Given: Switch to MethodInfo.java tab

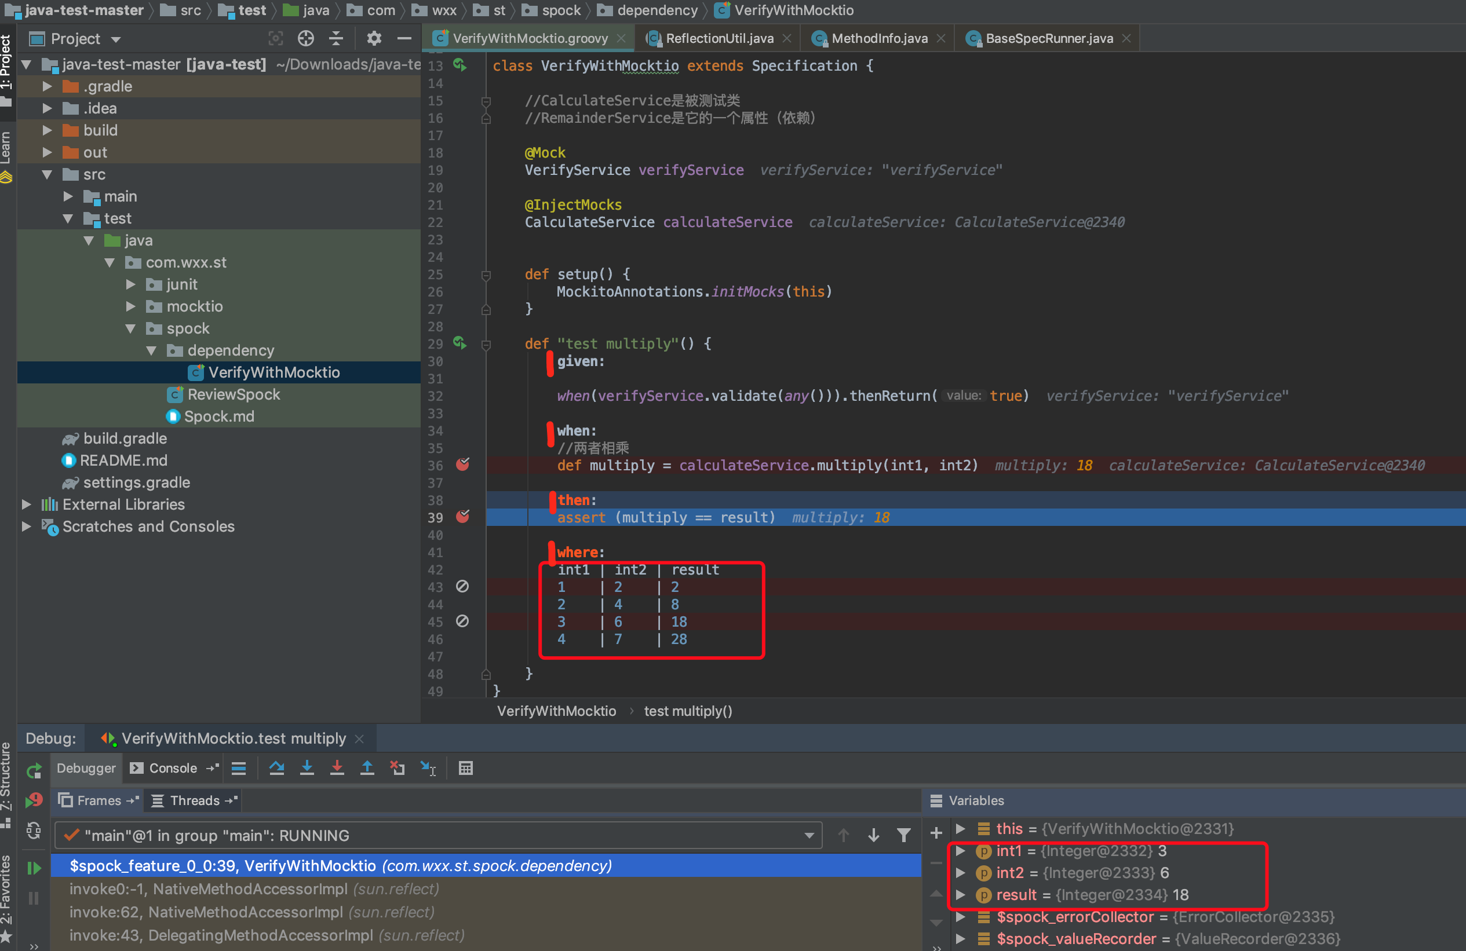Looking at the screenshot, I should (x=879, y=38).
